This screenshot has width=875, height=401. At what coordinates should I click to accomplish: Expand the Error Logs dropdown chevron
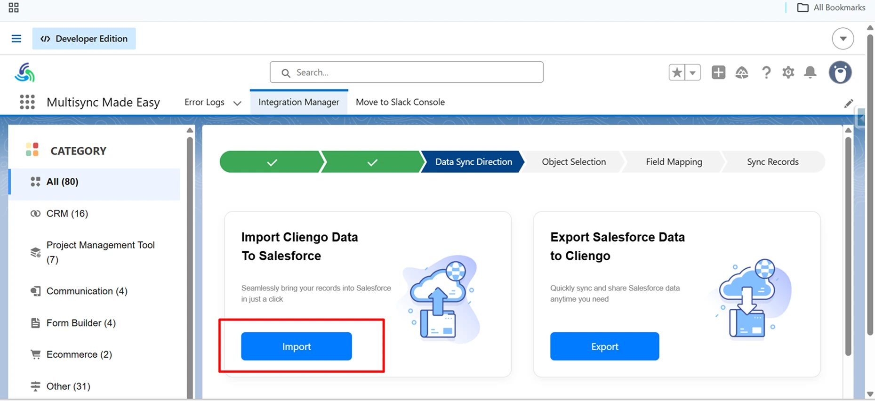coord(237,103)
